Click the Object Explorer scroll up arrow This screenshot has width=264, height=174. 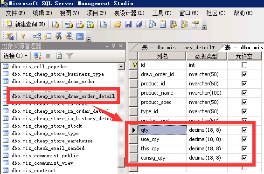pos(121,66)
